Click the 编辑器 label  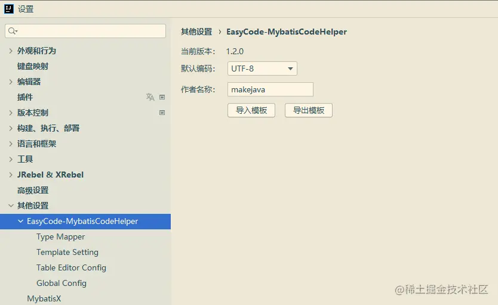tap(29, 82)
